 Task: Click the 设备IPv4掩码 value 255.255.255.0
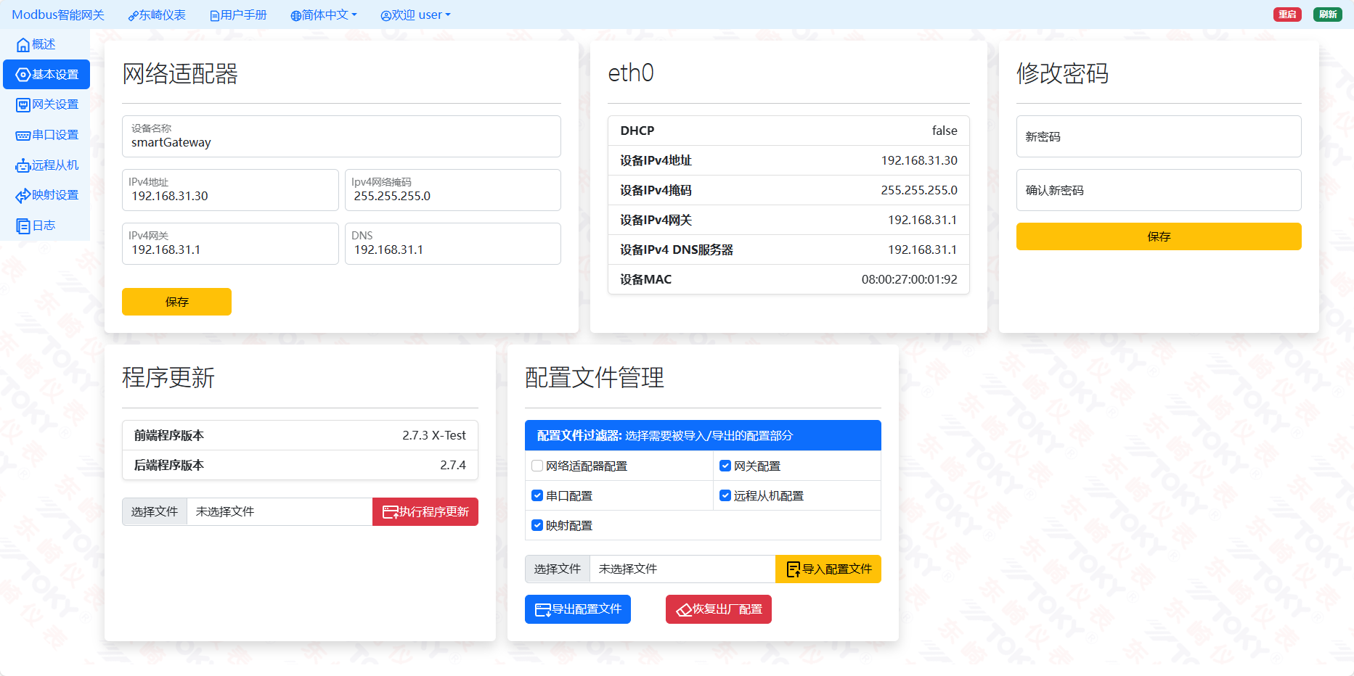click(919, 190)
